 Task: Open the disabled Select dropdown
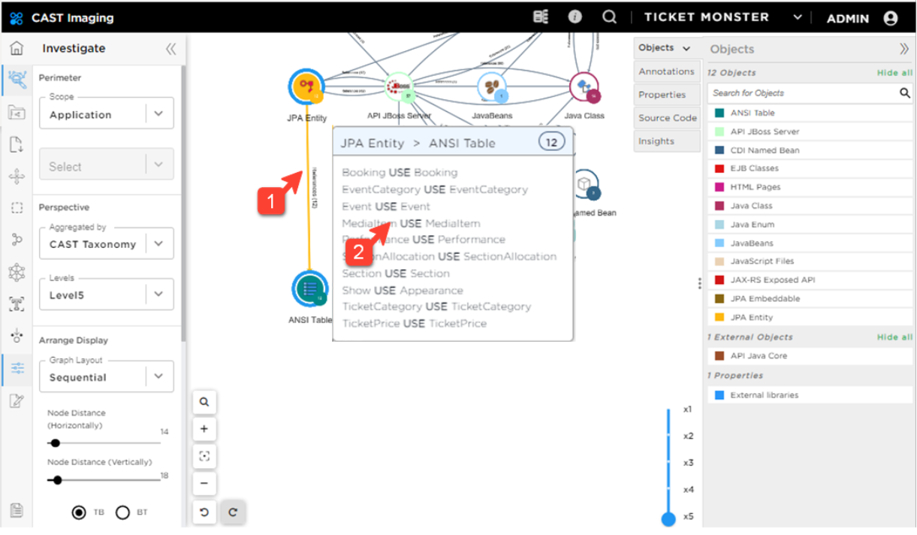click(x=106, y=165)
